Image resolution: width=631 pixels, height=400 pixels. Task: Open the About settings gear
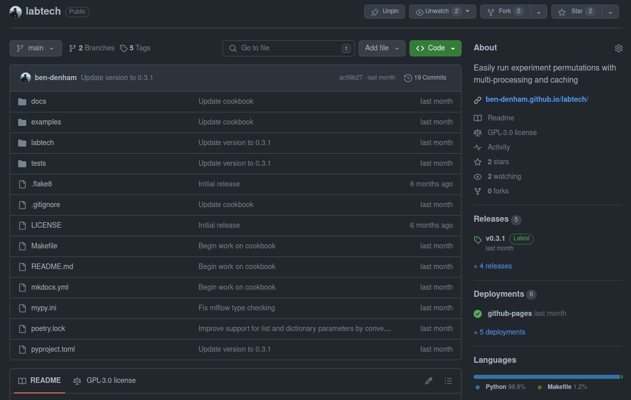coord(619,48)
